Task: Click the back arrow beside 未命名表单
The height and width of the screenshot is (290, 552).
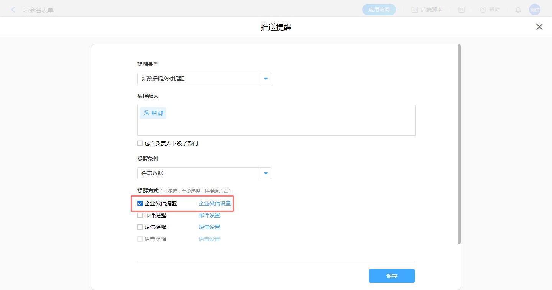Action: tap(13, 10)
